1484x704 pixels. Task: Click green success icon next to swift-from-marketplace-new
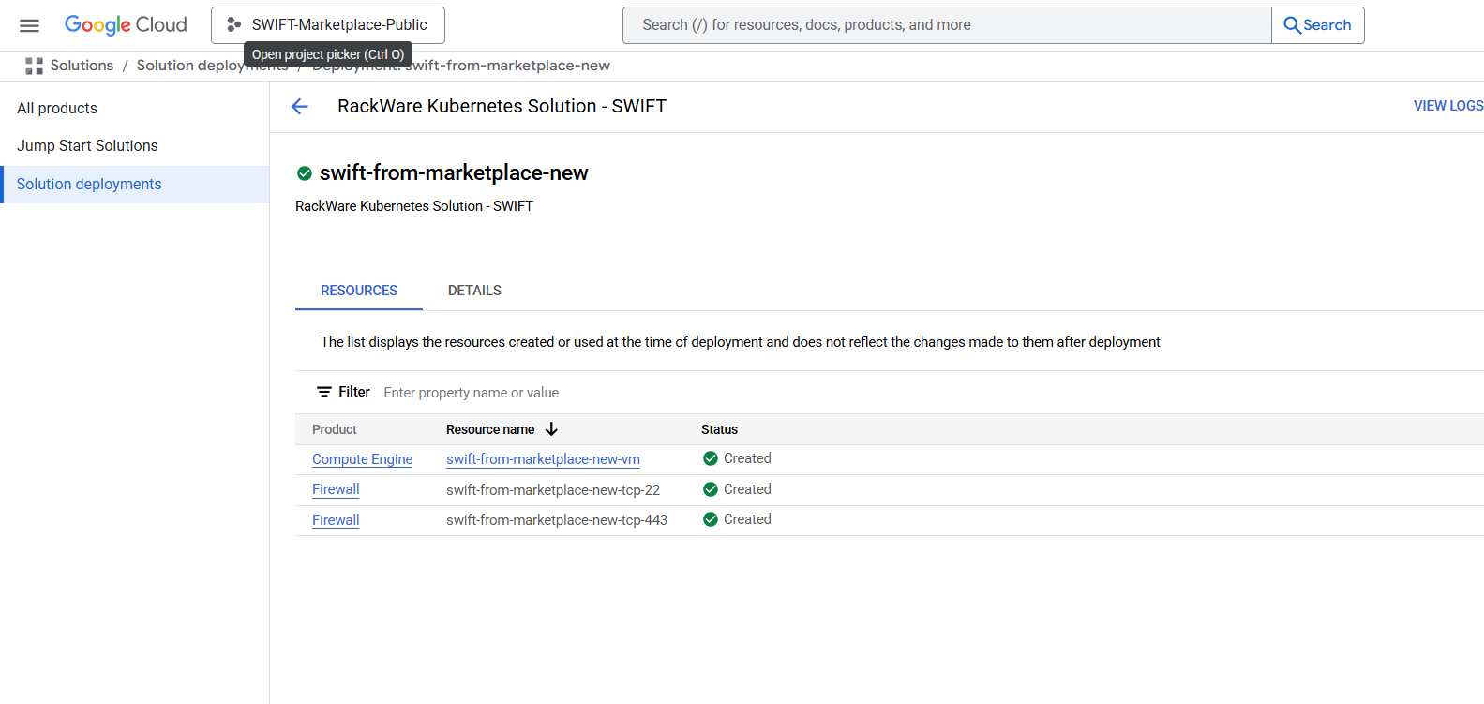[x=305, y=173]
